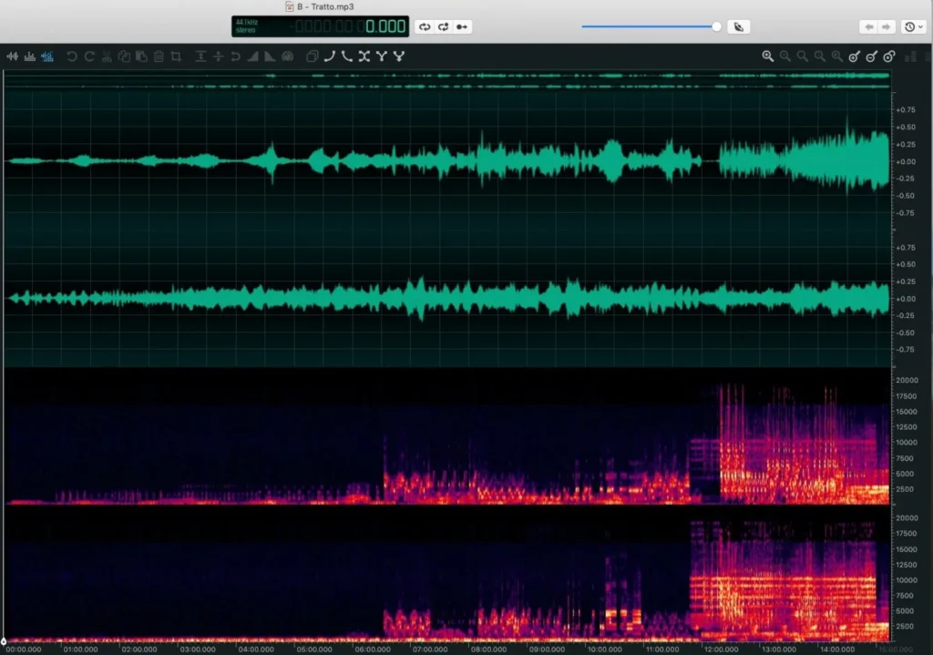
Task: Switch to waveform-only view
Action: [13, 56]
